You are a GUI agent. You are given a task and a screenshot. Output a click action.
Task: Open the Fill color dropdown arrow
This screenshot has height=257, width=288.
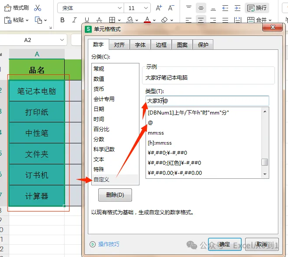[x=137, y=20]
